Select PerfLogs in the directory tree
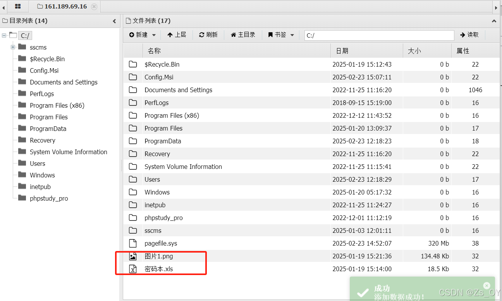502x301 pixels. click(42, 94)
